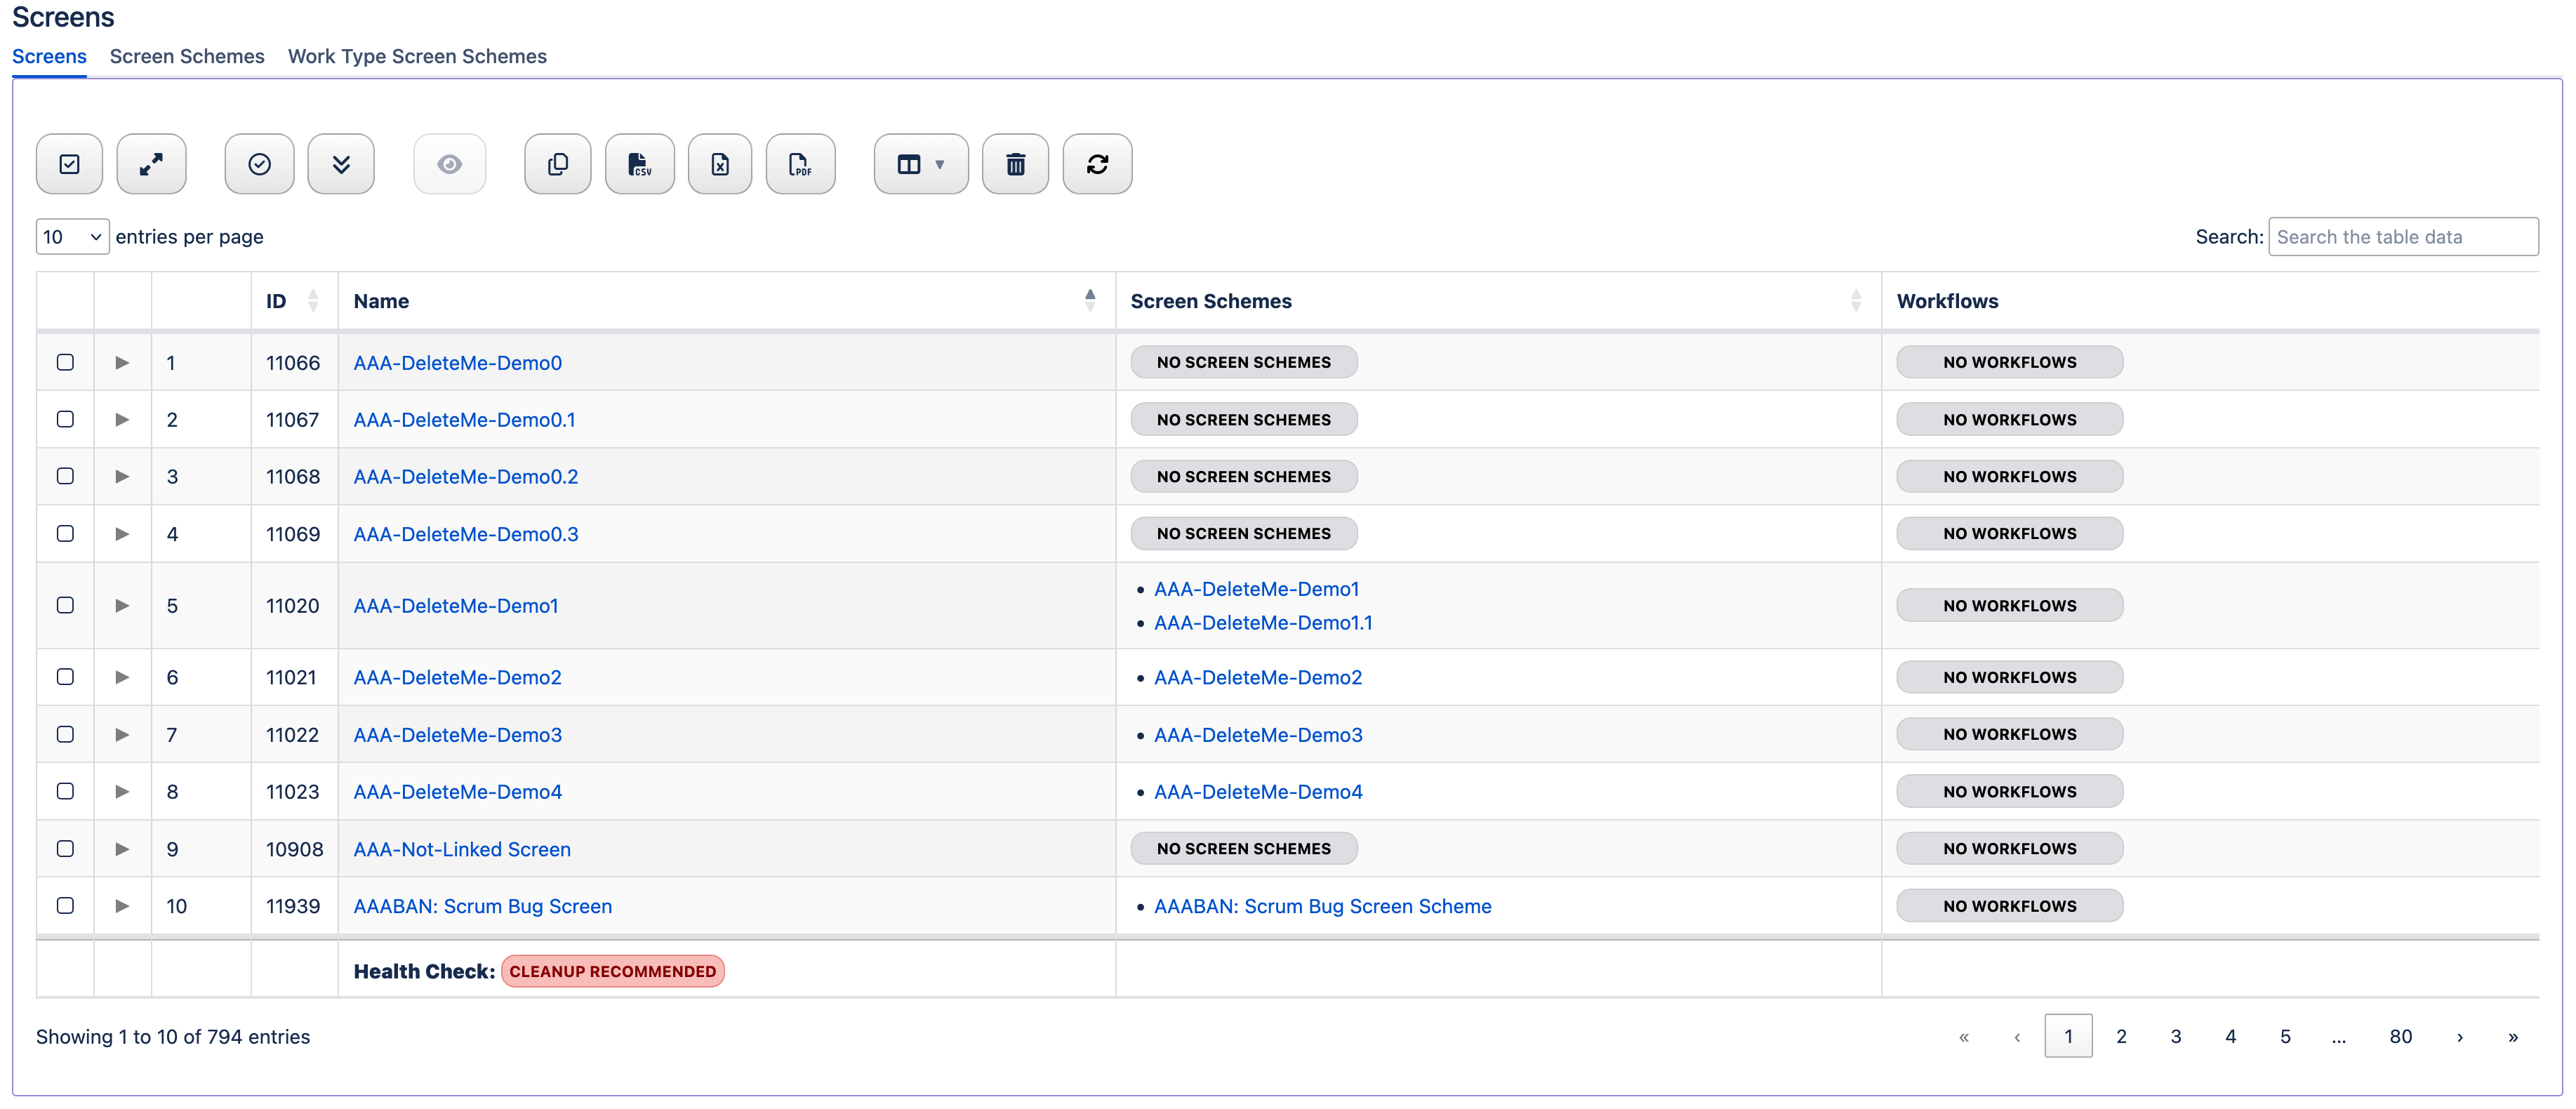This screenshot has width=2576, height=1109.
Task: Check the box for AAA-Not-Linked Screen row
Action: (65, 848)
